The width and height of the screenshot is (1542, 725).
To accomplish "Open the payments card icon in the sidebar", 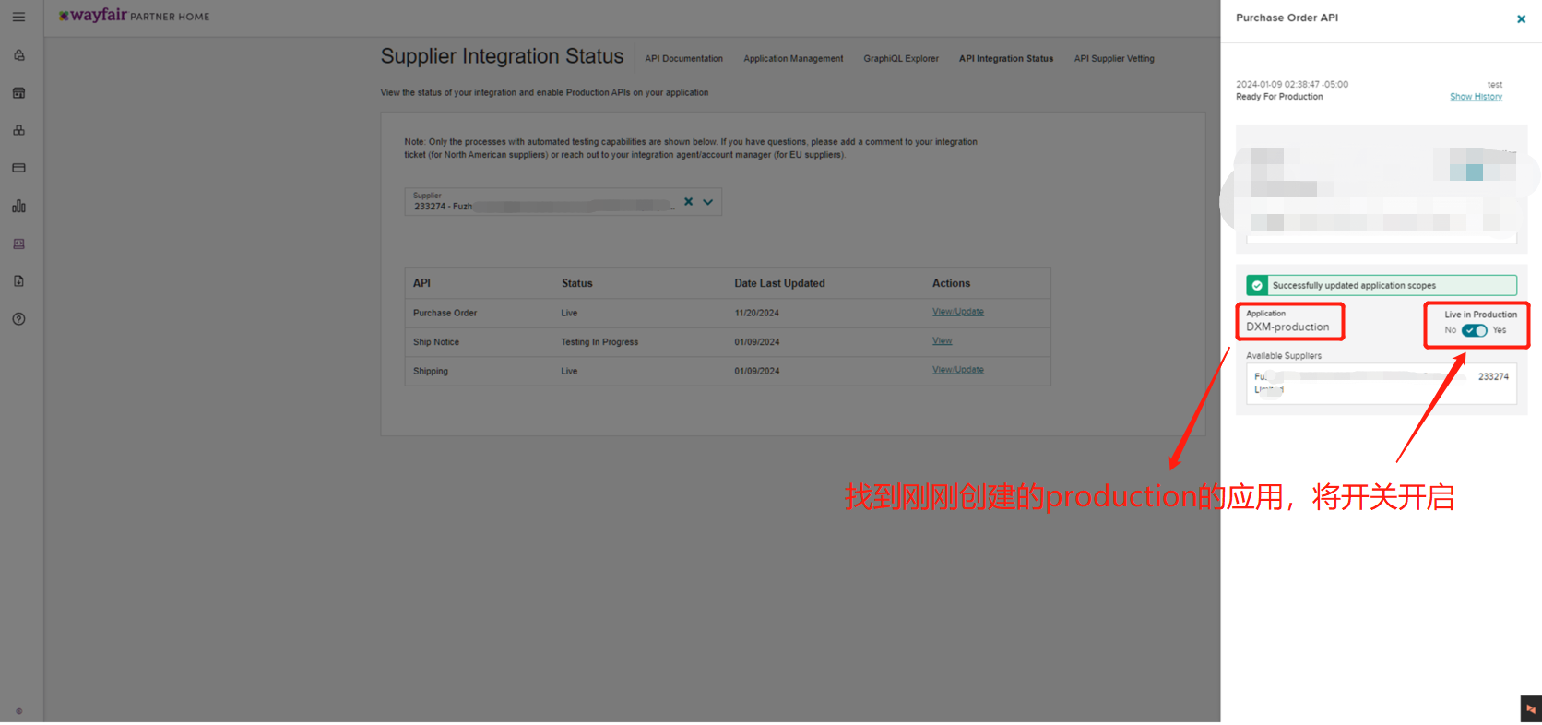I will [18, 168].
